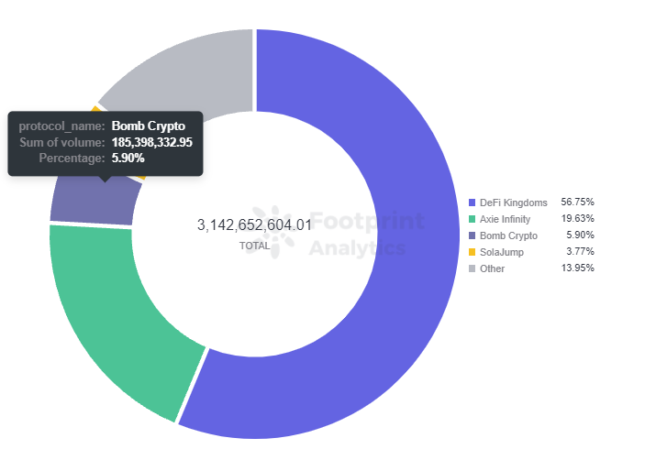Click the DeFi Kingdoms legend label
Image resolution: width=656 pixels, height=471 pixels.
(513, 203)
